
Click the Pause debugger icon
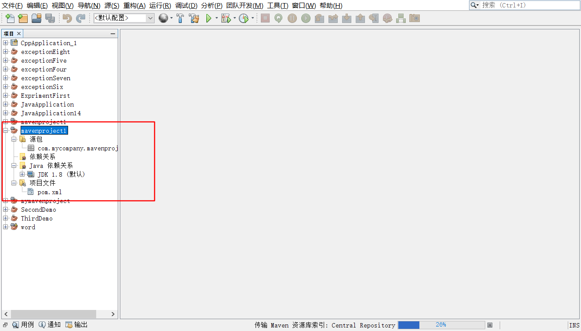pyautogui.click(x=292, y=18)
